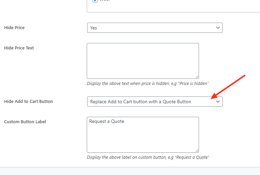
Task: Grab resize handle of Hide Price Text box
Action: coord(197,77)
